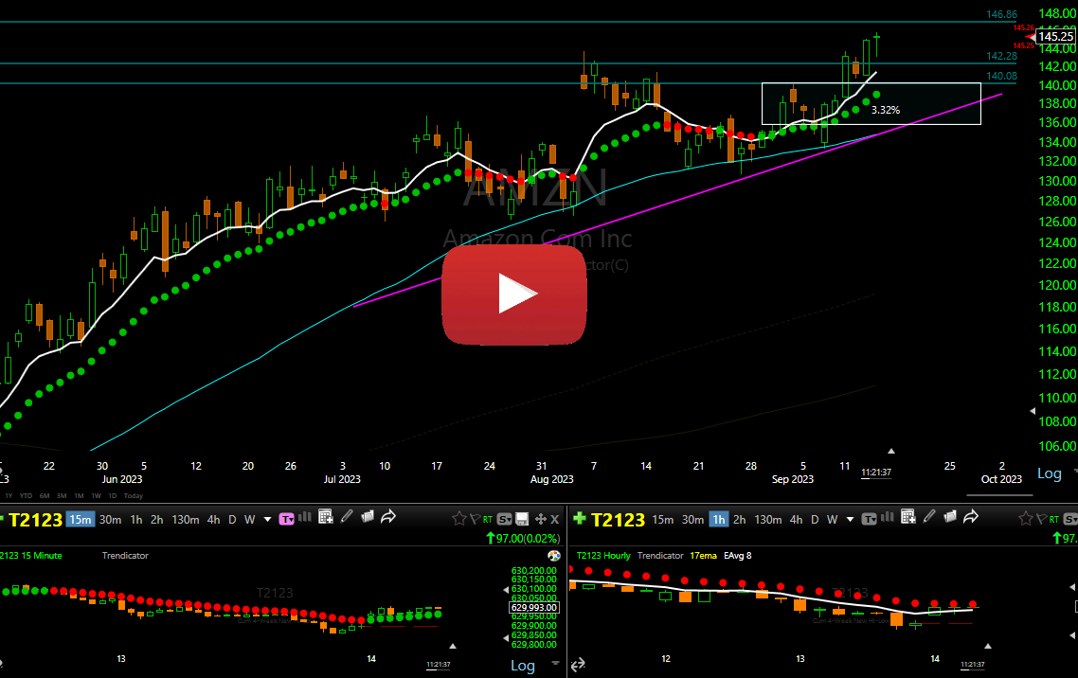Select 1h timeframe in right lower panel
The image size is (1078, 678).
[718, 519]
